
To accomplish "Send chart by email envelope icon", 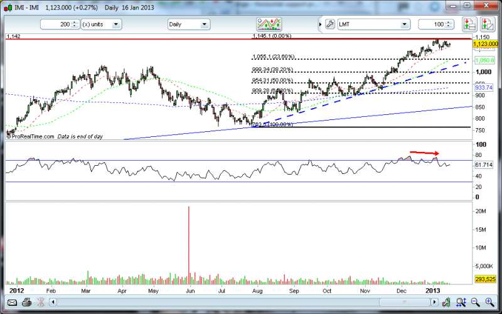I will (11, 303).
